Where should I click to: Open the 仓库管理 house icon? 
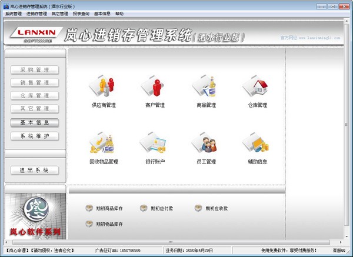click(255, 86)
